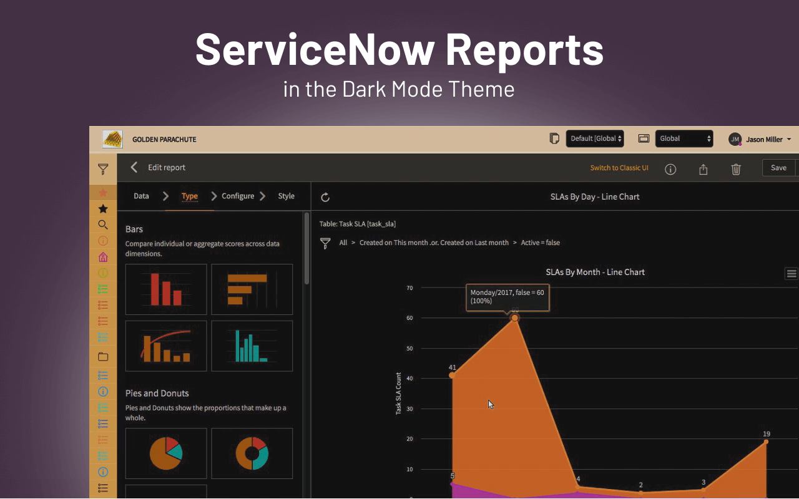Click the Save button
Image resolution: width=799 pixels, height=499 pixels.
[778, 168]
